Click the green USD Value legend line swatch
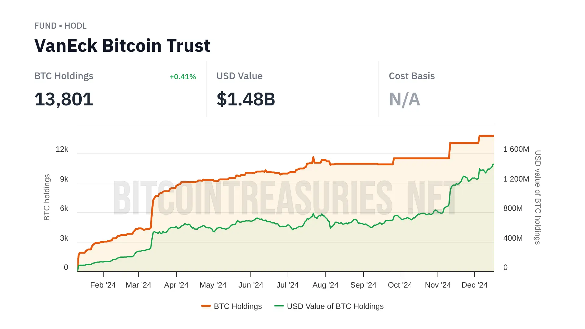Screen dimensions: 585x329 tap(279, 306)
